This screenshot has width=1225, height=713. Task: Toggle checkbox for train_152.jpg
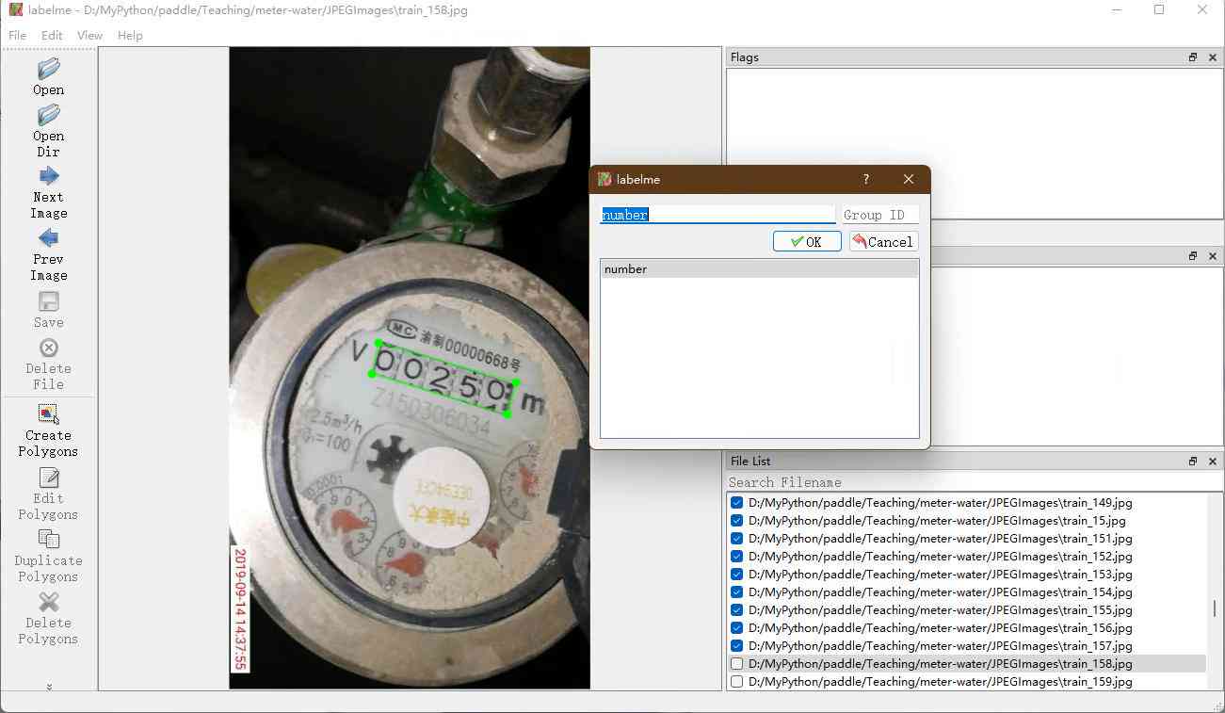pos(737,557)
